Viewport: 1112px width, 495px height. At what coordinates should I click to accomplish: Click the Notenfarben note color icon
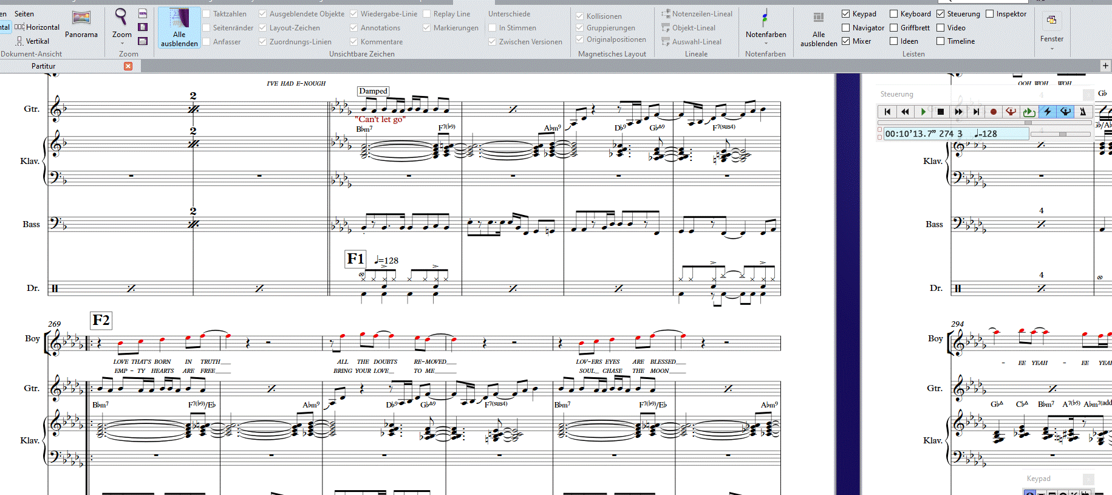[x=766, y=18]
